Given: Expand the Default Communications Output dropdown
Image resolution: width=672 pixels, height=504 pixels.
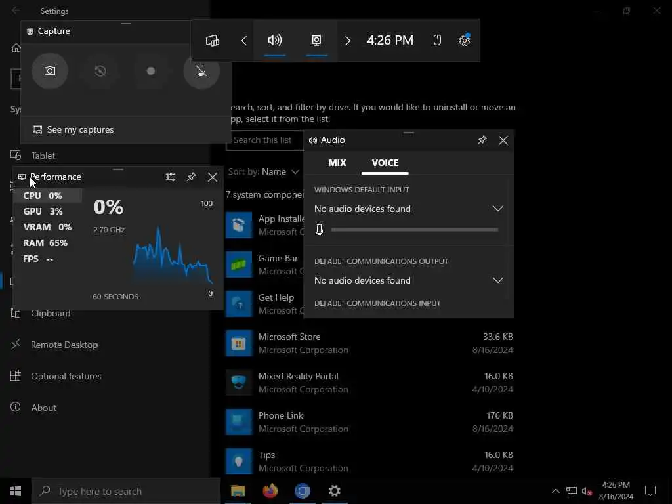Looking at the screenshot, I should [409, 280].
